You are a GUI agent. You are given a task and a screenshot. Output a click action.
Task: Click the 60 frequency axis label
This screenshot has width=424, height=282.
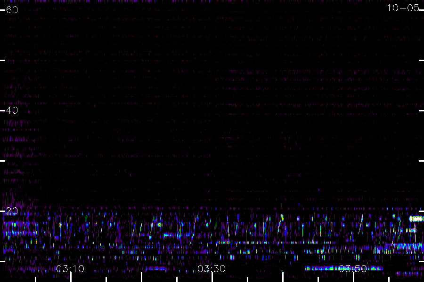[x=12, y=10]
